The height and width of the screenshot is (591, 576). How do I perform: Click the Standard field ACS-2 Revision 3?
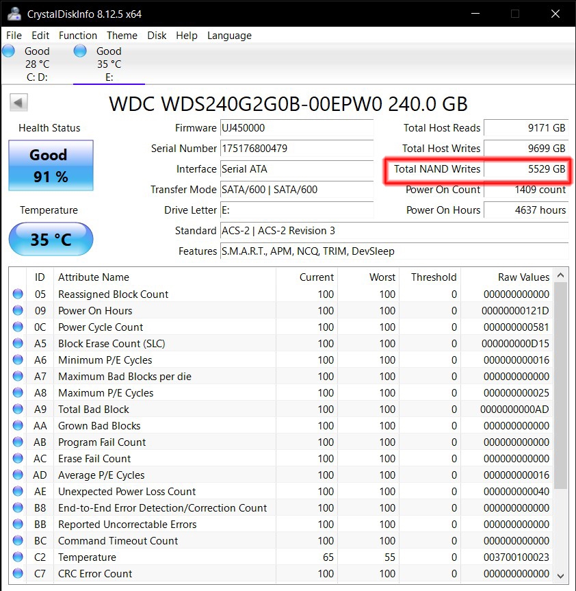(x=394, y=231)
